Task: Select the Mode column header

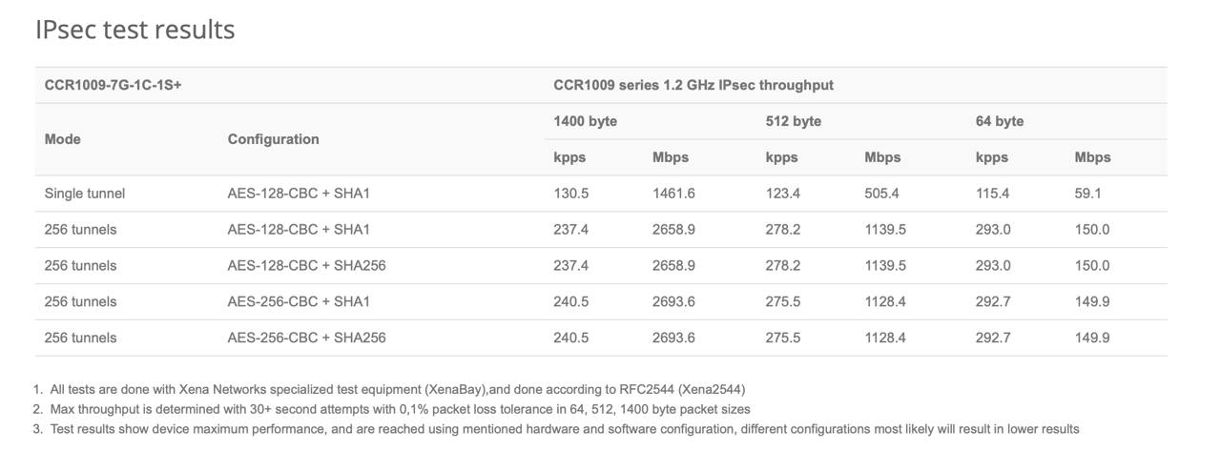Action: tap(62, 139)
